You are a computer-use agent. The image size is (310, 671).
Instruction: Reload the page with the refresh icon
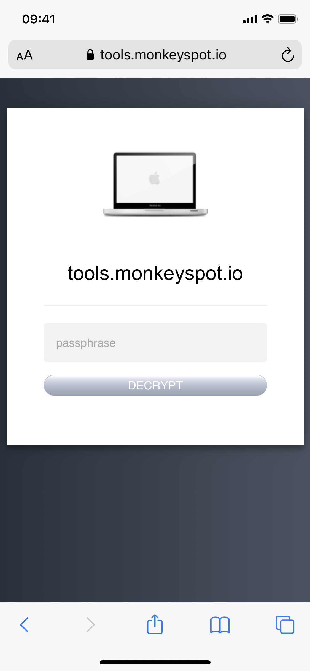[x=288, y=55]
